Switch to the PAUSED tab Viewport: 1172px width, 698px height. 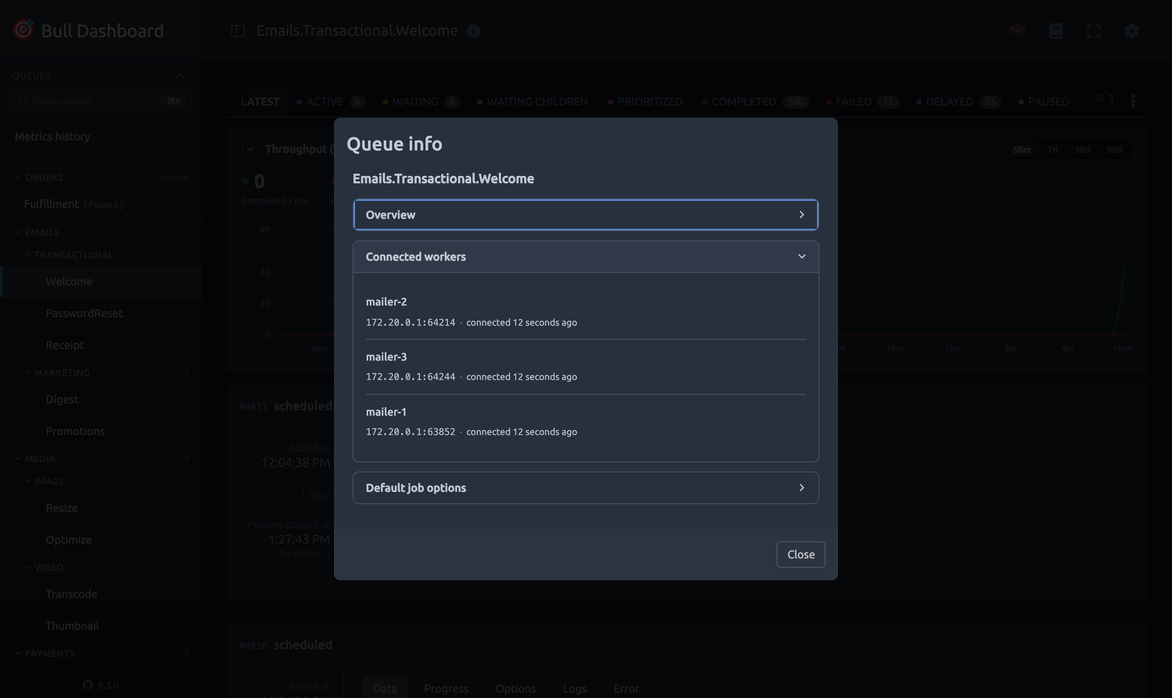point(1044,102)
